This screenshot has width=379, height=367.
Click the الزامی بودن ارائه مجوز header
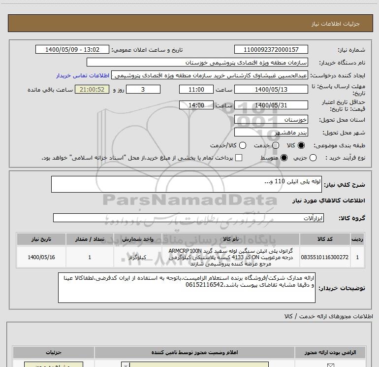point(330,353)
